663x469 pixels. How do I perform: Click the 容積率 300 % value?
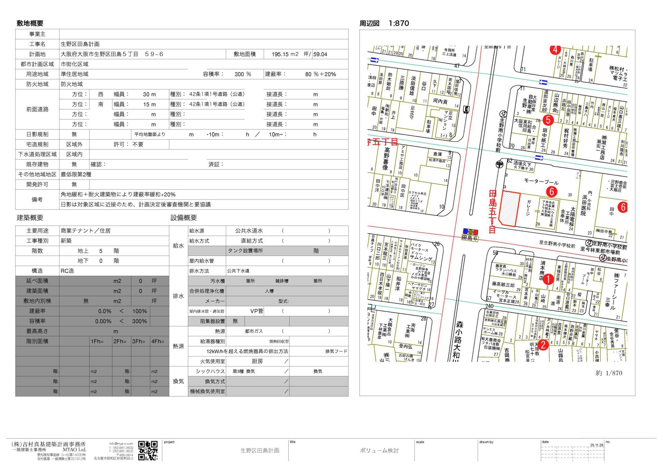[243, 74]
